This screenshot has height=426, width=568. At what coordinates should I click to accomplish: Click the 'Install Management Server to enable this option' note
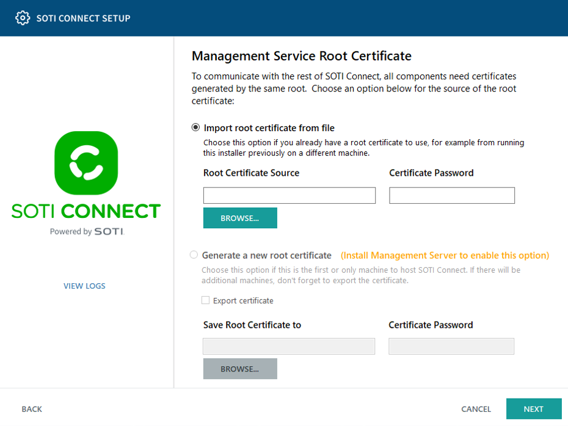(x=445, y=256)
